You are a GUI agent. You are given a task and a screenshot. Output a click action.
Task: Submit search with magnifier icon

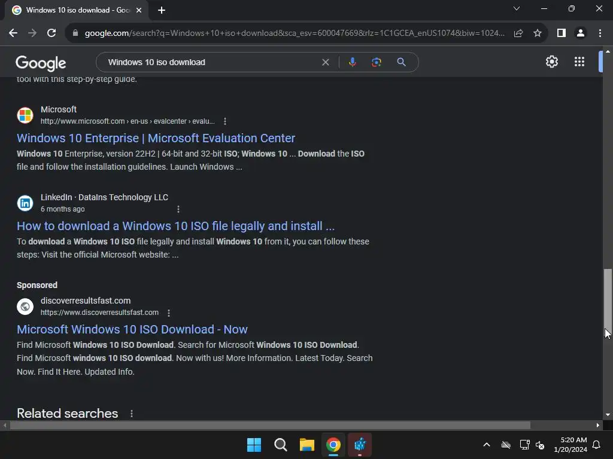click(401, 62)
